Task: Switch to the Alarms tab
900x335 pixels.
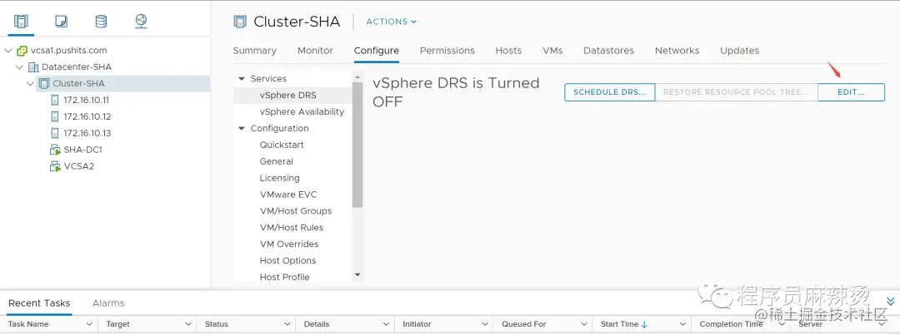Action: (108, 303)
